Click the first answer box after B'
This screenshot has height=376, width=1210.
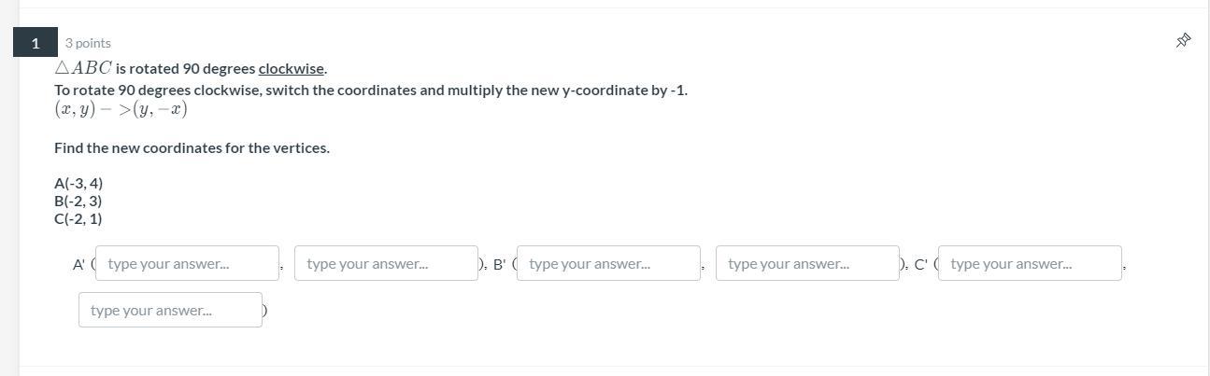click(x=608, y=263)
